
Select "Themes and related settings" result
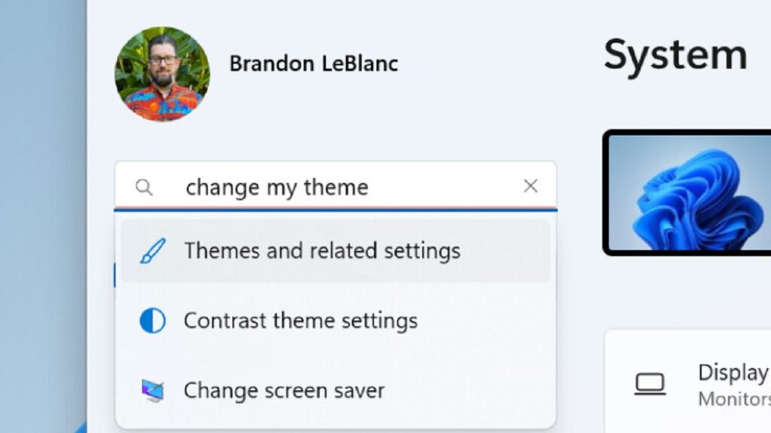pos(335,251)
